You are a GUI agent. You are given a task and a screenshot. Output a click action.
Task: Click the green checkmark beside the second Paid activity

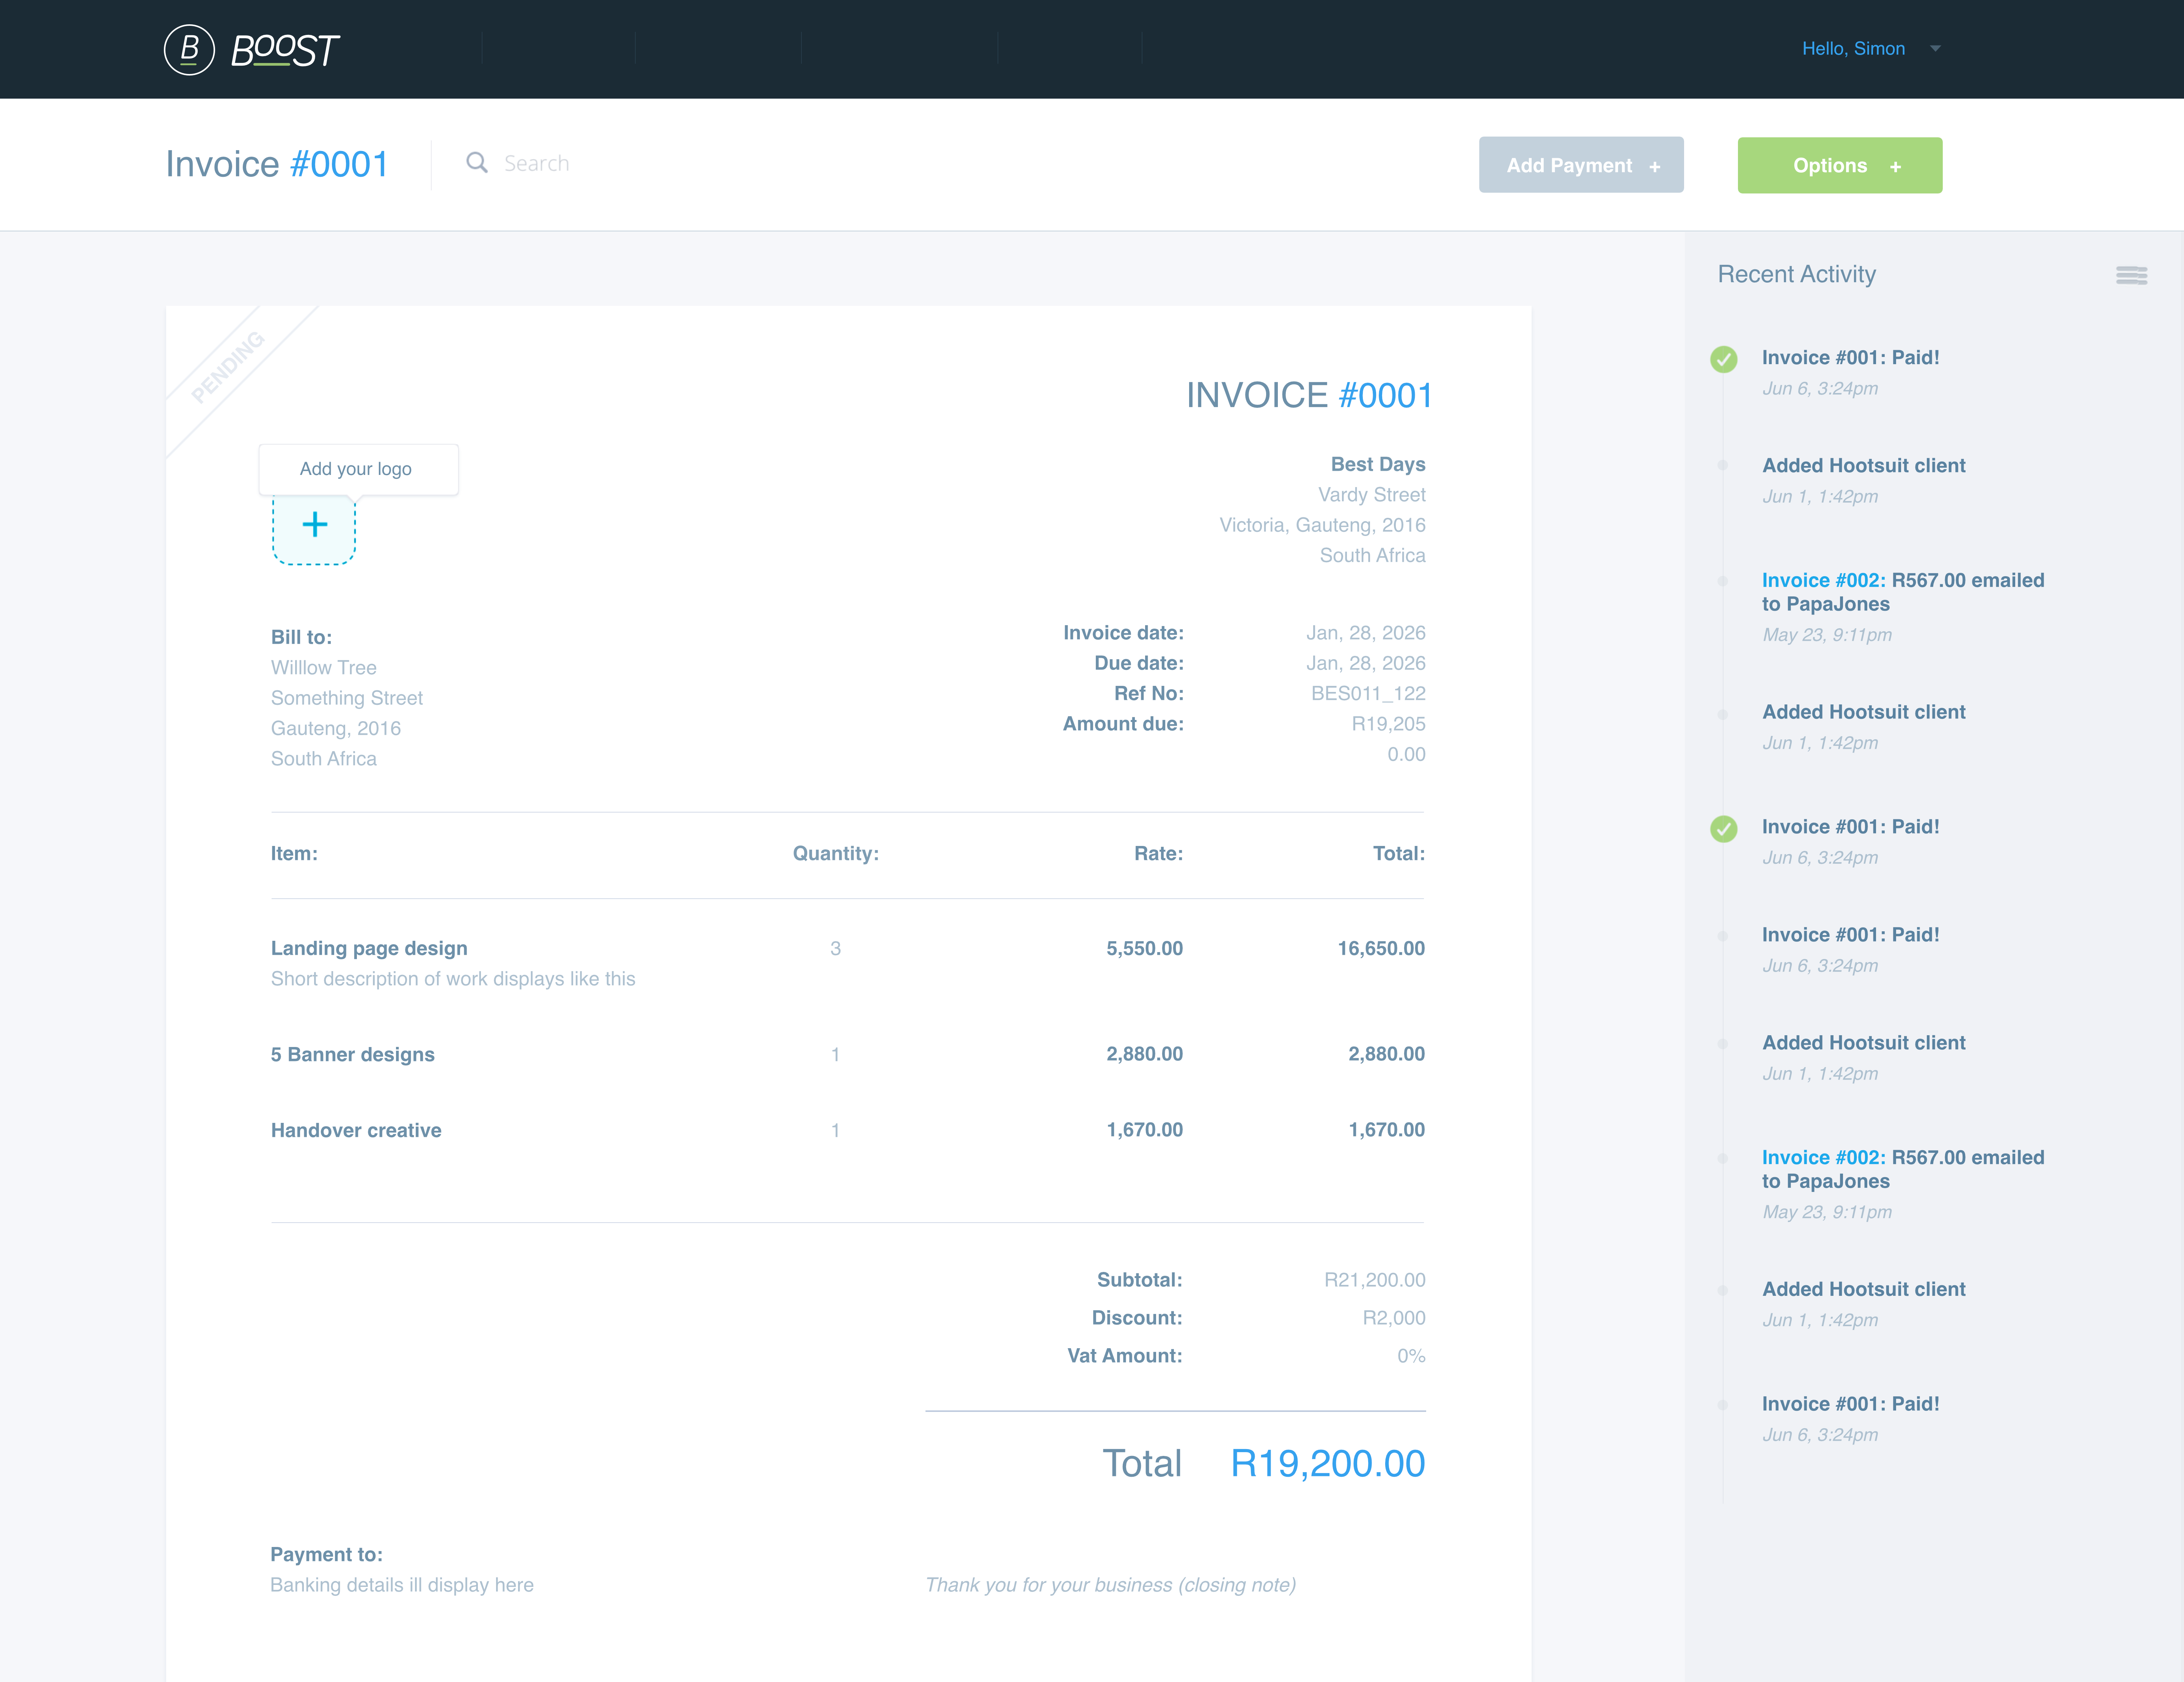click(1723, 828)
